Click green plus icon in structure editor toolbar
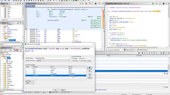 pos(142,53)
